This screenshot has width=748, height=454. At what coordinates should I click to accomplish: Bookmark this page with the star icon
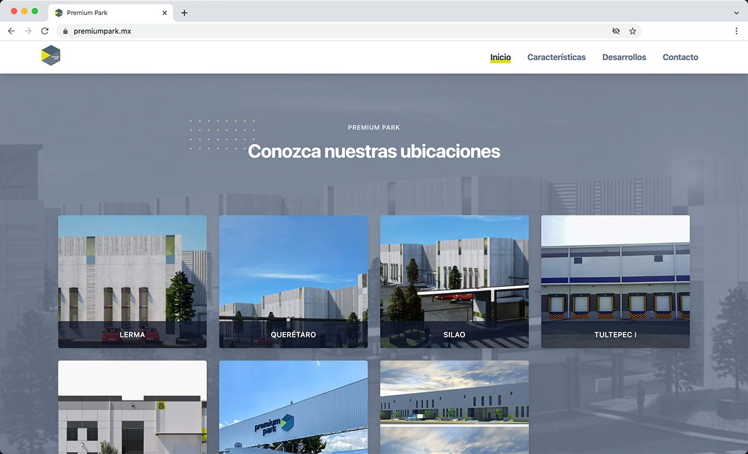pos(633,31)
